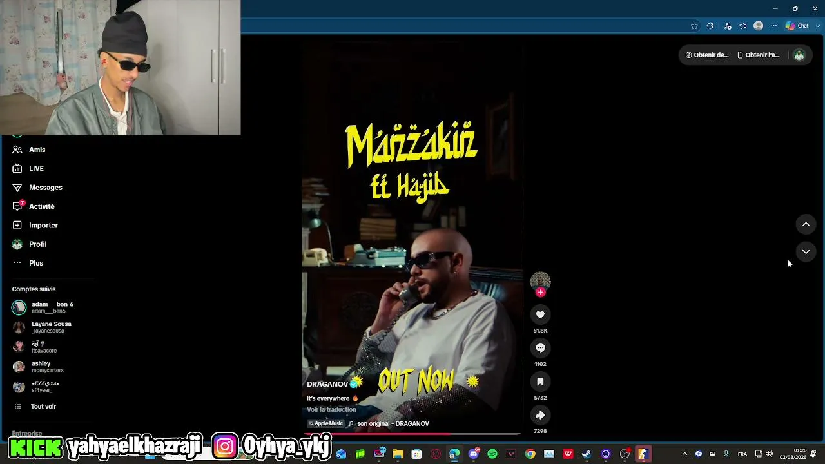Viewport: 825px width, 464px height.
Task: Open the volume control in the system tray
Action: 769,454
